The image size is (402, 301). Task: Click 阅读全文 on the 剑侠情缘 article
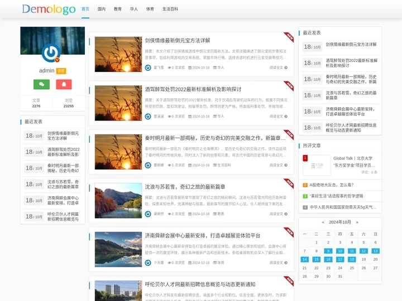(280, 67)
